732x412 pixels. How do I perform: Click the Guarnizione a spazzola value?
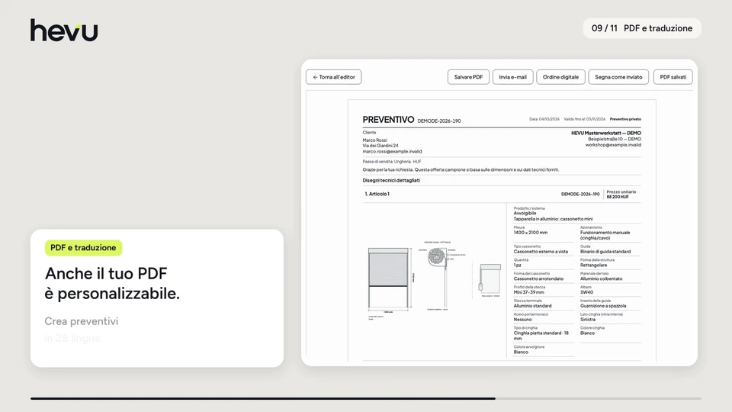(x=603, y=306)
